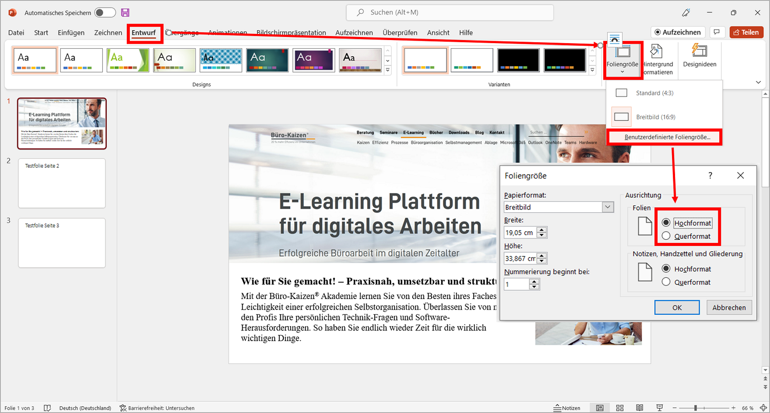Image resolution: width=770 pixels, height=413 pixels.
Task: Open the Papierformat dropdown
Action: [x=608, y=207]
